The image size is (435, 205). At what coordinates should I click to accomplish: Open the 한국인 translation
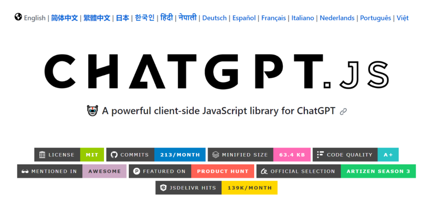click(x=145, y=18)
